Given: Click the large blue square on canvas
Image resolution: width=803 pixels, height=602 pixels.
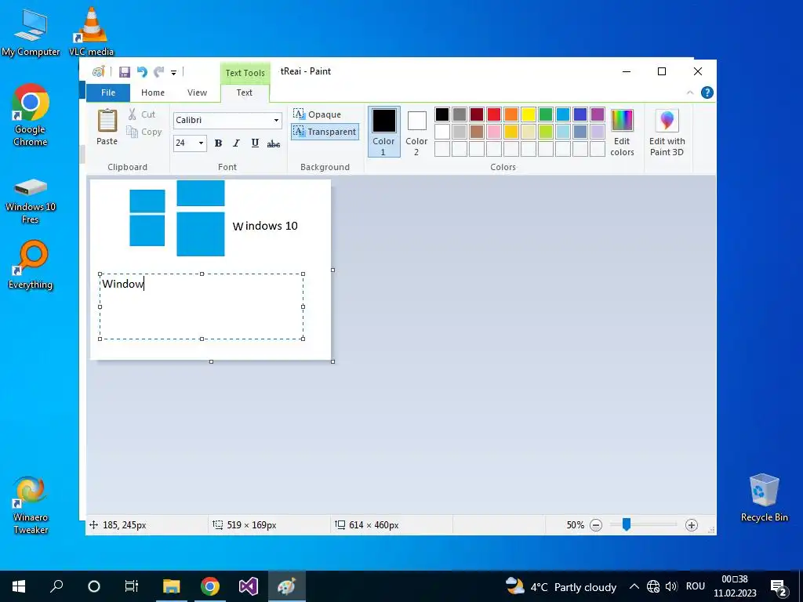Looking at the screenshot, I should click(x=201, y=234).
